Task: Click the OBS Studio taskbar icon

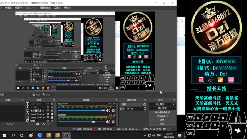Action: pyautogui.click(x=66, y=135)
